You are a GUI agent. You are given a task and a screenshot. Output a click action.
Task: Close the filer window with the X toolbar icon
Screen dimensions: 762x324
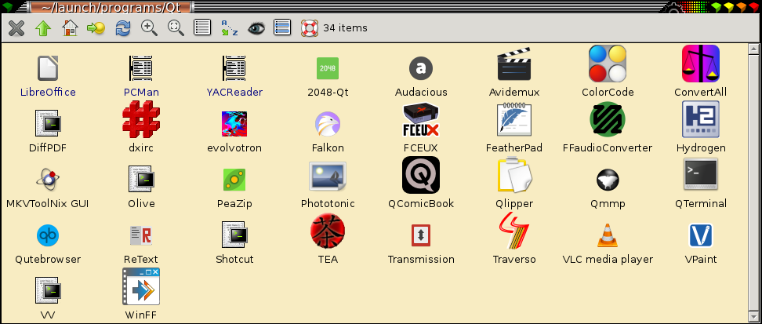pos(16,27)
